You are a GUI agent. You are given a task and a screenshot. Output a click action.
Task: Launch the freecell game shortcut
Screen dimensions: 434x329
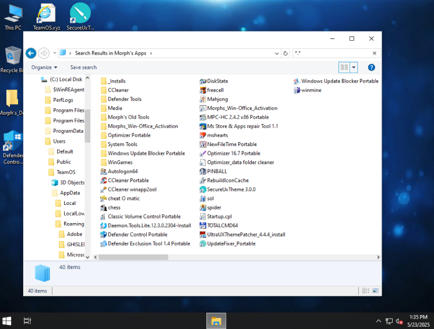click(211, 90)
